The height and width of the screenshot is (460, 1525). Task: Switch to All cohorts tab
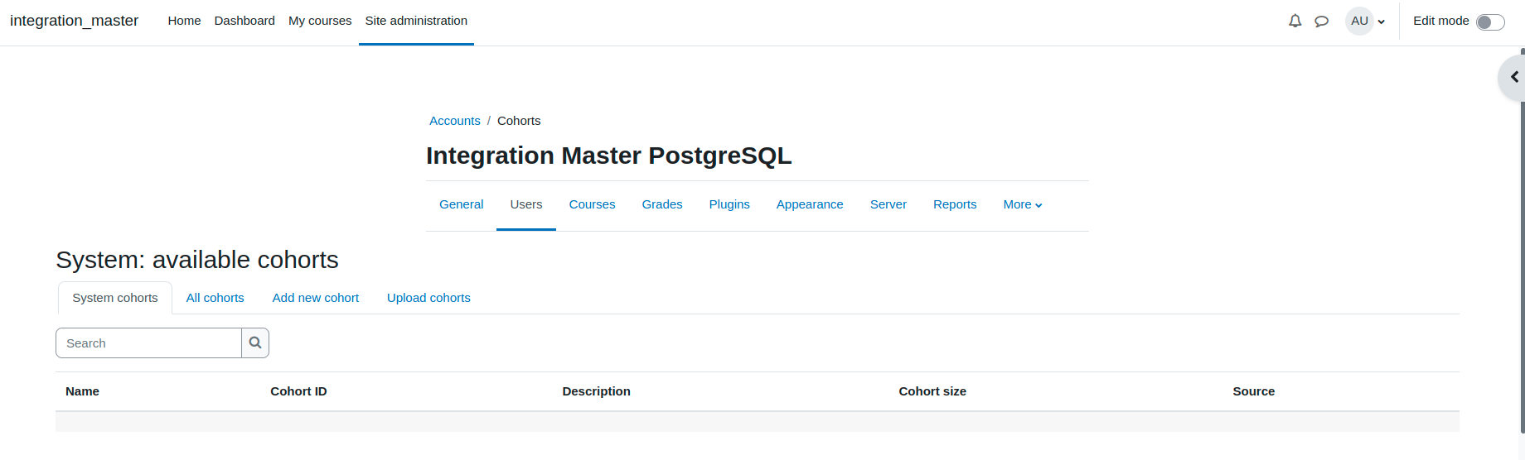tap(215, 298)
